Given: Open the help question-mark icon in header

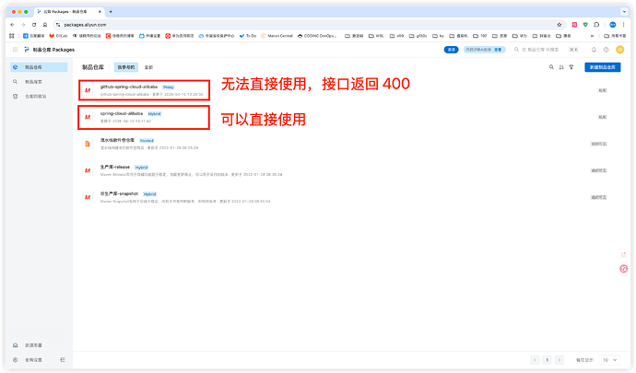Looking at the screenshot, I should click(606, 50).
